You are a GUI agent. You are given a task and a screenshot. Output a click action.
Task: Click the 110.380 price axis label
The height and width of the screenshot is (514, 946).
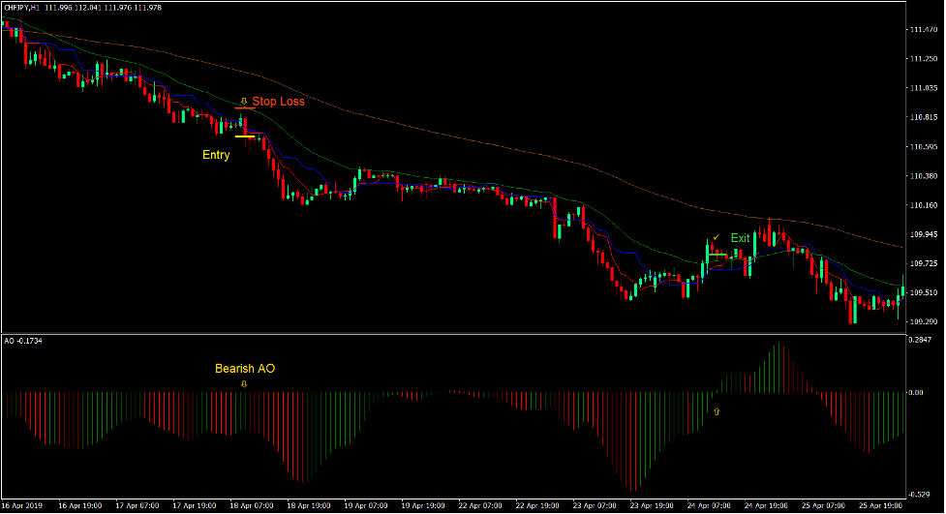(924, 176)
